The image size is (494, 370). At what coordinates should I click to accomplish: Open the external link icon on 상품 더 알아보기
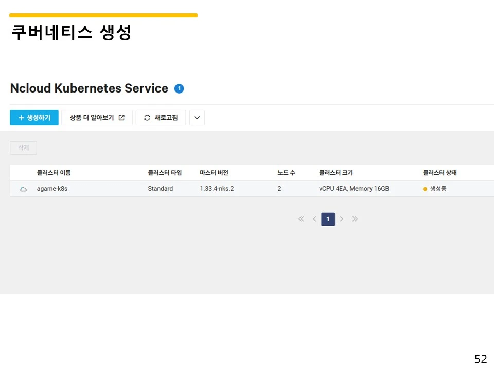tap(122, 118)
